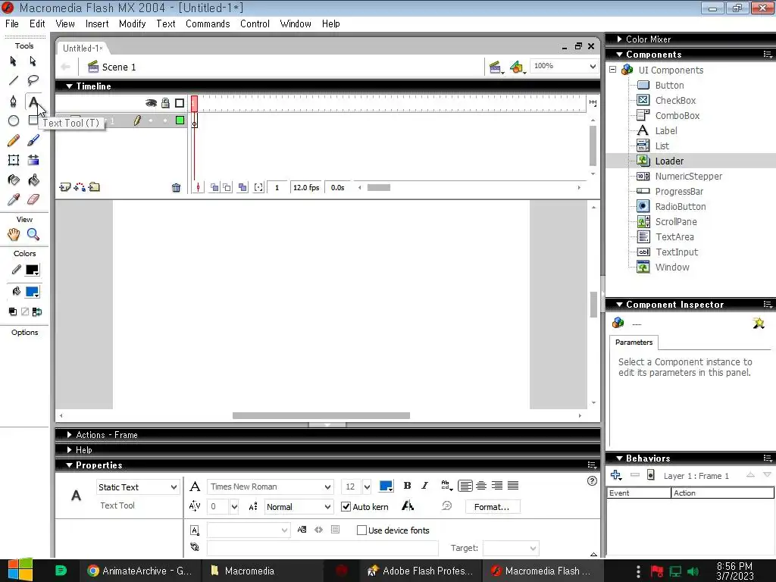Select the Oval tool

pyautogui.click(x=14, y=120)
